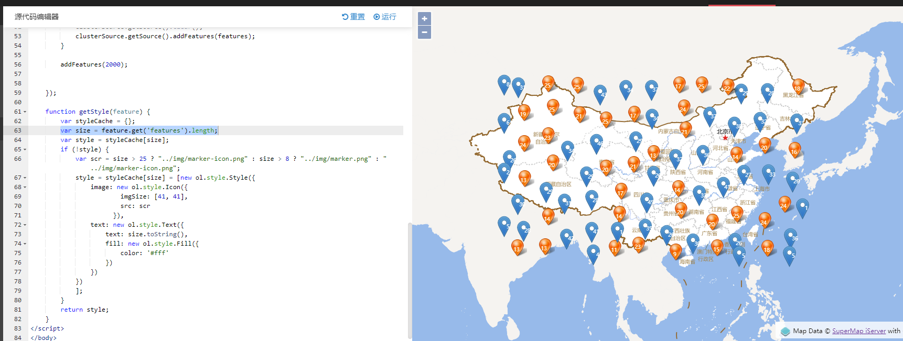Image resolution: width=903 pixels, height=341 pixels.
Task: Zoom in on the map
Action: (x=424, y=19)
